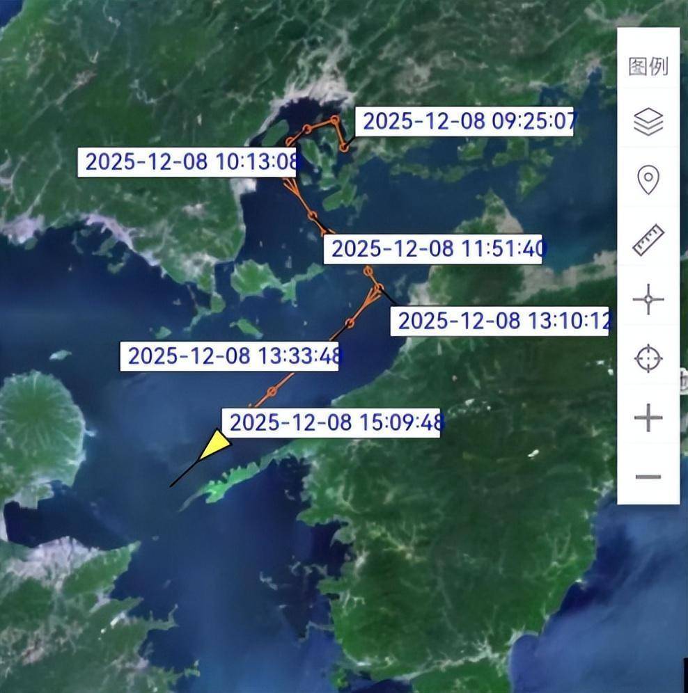The width and height of the screenshot is (688, 693).
Task: Open the 图例 legend panel
Action: pyautogui.click(x=648, y=67)
